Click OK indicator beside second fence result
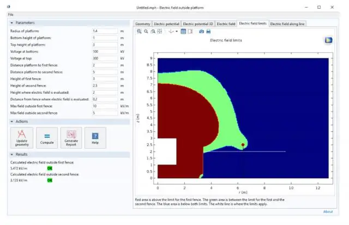 point(50,180)
